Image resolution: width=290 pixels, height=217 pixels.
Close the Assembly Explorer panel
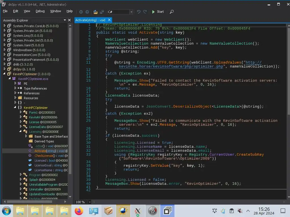(x=69, y=20)
